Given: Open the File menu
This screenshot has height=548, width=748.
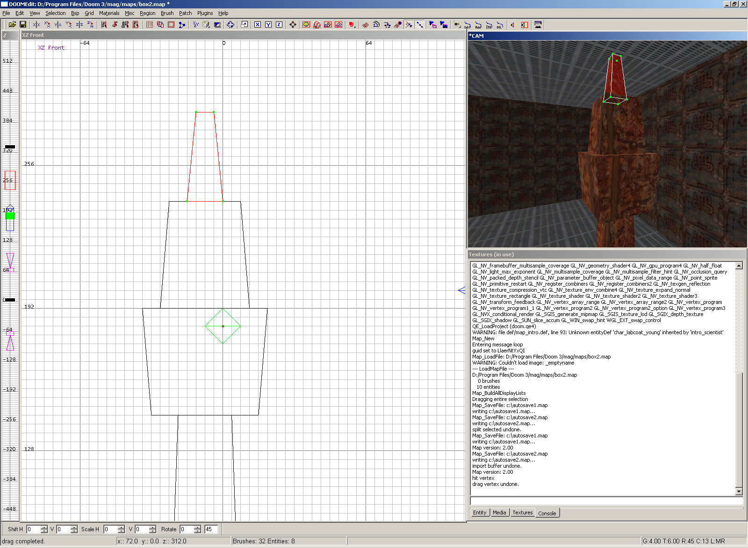Looking at the screenshot, I should point(6,13).
